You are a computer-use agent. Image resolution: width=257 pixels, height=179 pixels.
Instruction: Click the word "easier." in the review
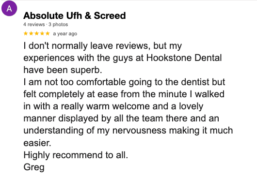point(37,143)
